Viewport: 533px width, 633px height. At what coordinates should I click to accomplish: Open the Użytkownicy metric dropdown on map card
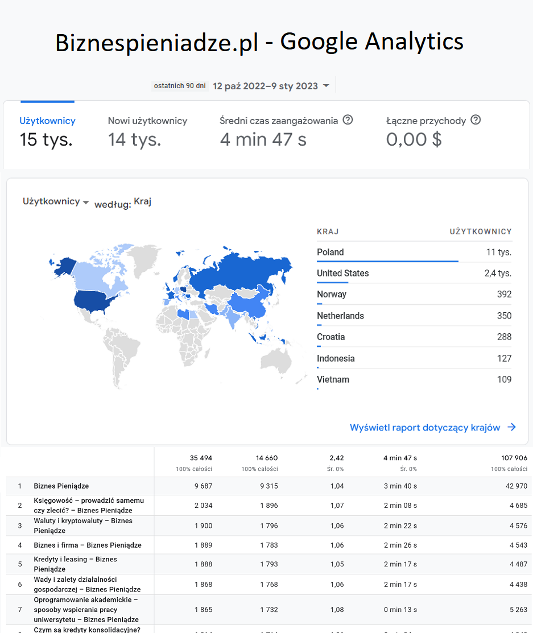[x=56, y=201]
